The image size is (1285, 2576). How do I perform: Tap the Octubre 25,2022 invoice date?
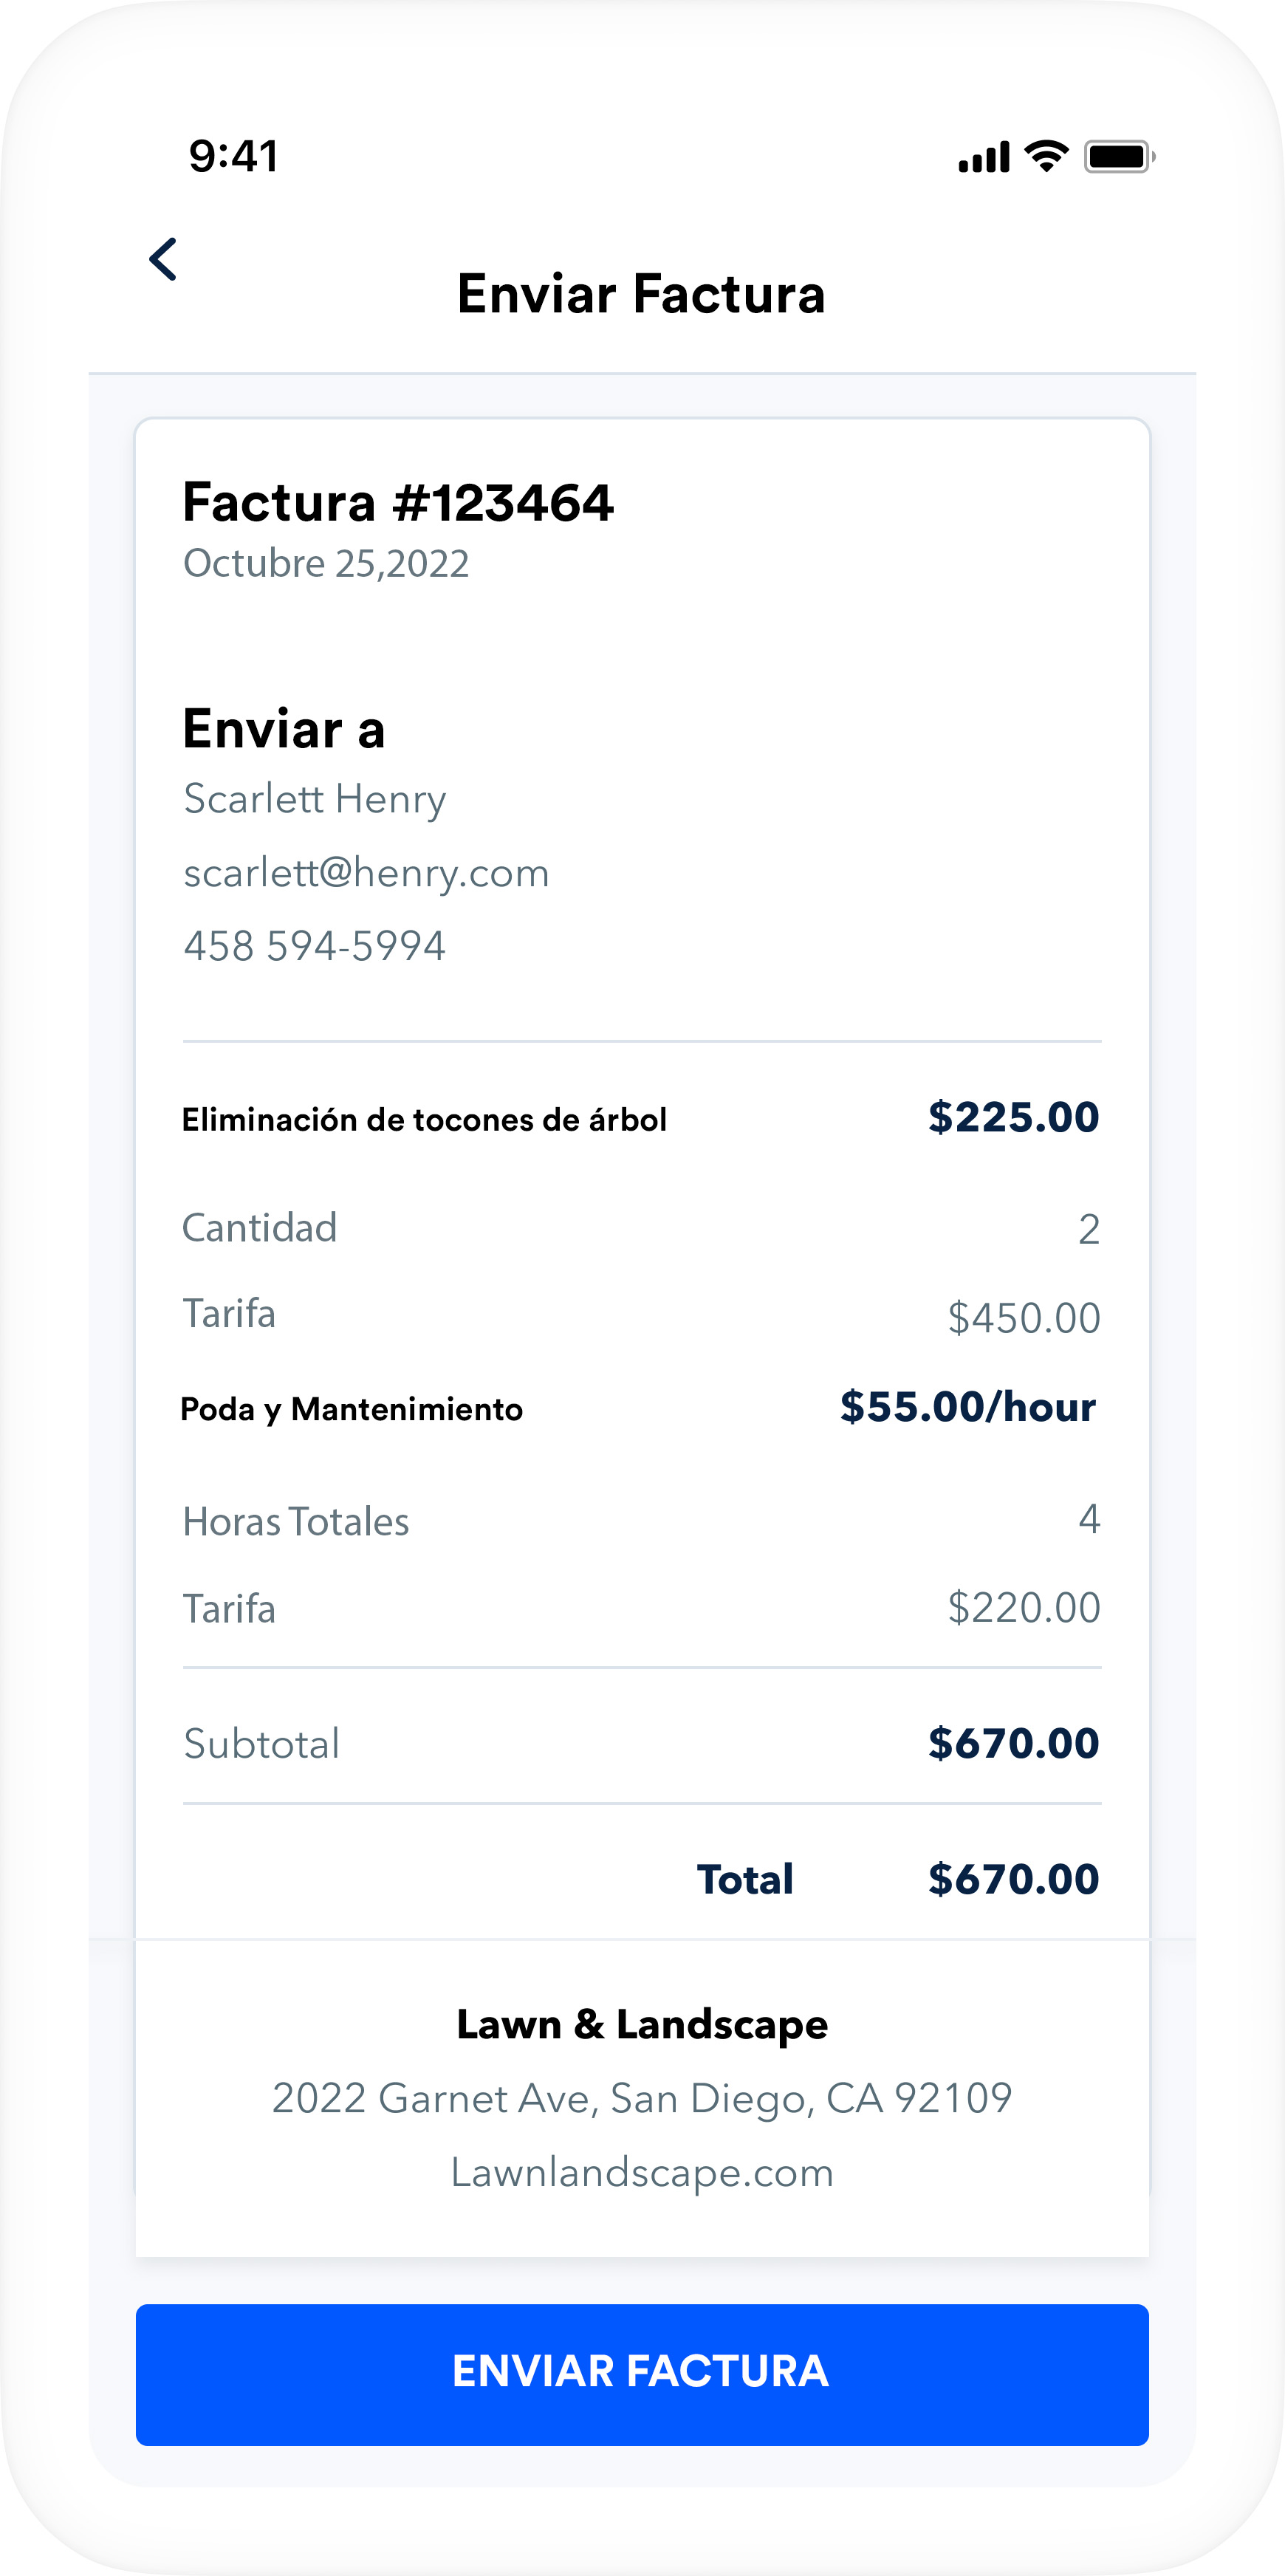pyautogui.click(x=326, y=564)
